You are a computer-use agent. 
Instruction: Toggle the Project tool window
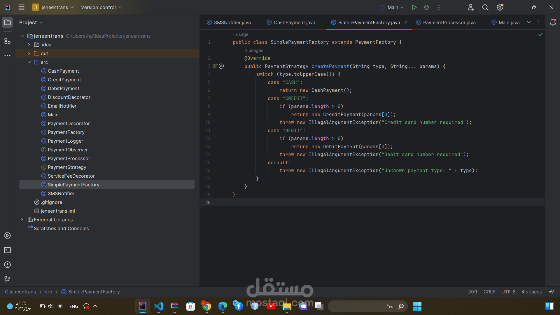[7, 22]
